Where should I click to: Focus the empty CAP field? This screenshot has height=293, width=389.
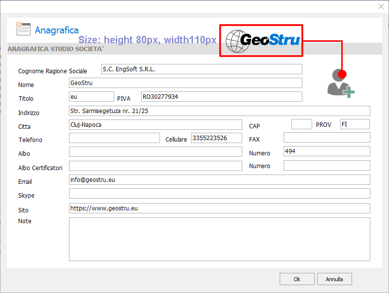pyautogui.click(x=302, y=124)
